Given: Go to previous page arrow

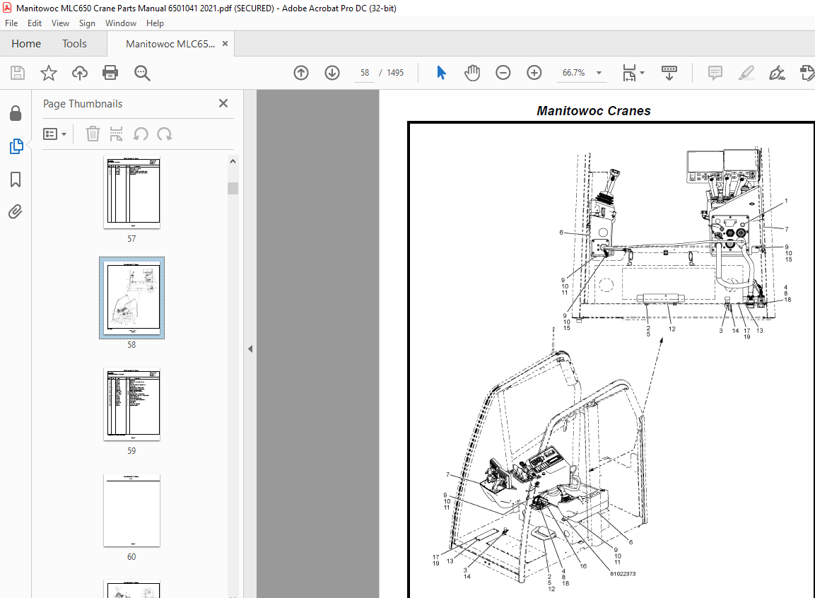Looking at the screenshot, I should coord(301,73).
